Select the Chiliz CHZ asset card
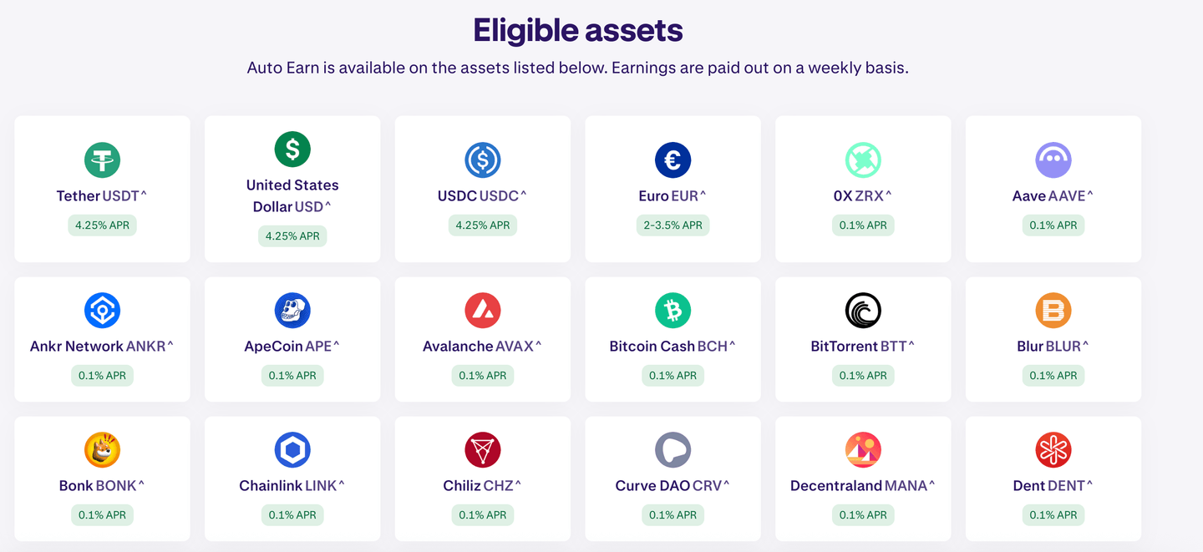The image size is (1203, 552). (483, 478)
